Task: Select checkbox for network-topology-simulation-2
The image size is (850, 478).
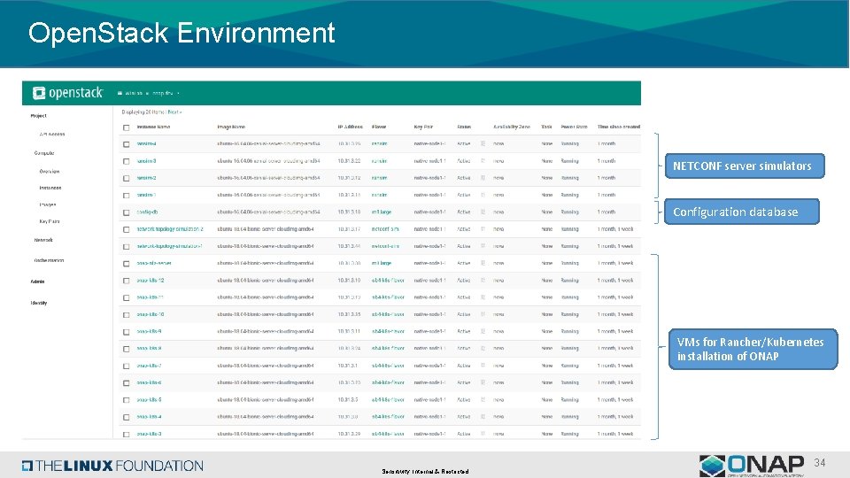Action: pyautogui.click(x=127, y=229)
